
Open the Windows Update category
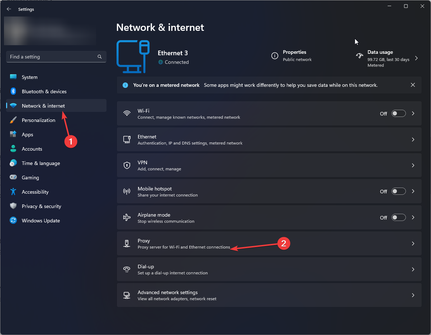coord(56,221)
